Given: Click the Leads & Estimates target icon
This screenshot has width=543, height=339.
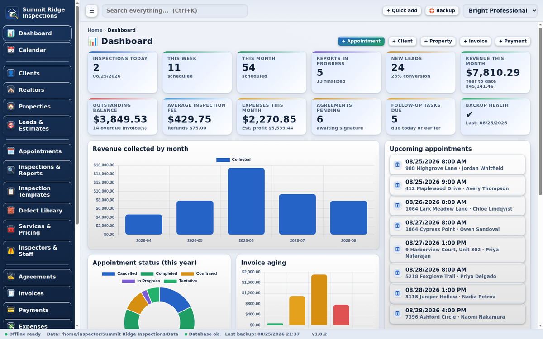Looking at the screenshot, I should (x=11, y=125).
